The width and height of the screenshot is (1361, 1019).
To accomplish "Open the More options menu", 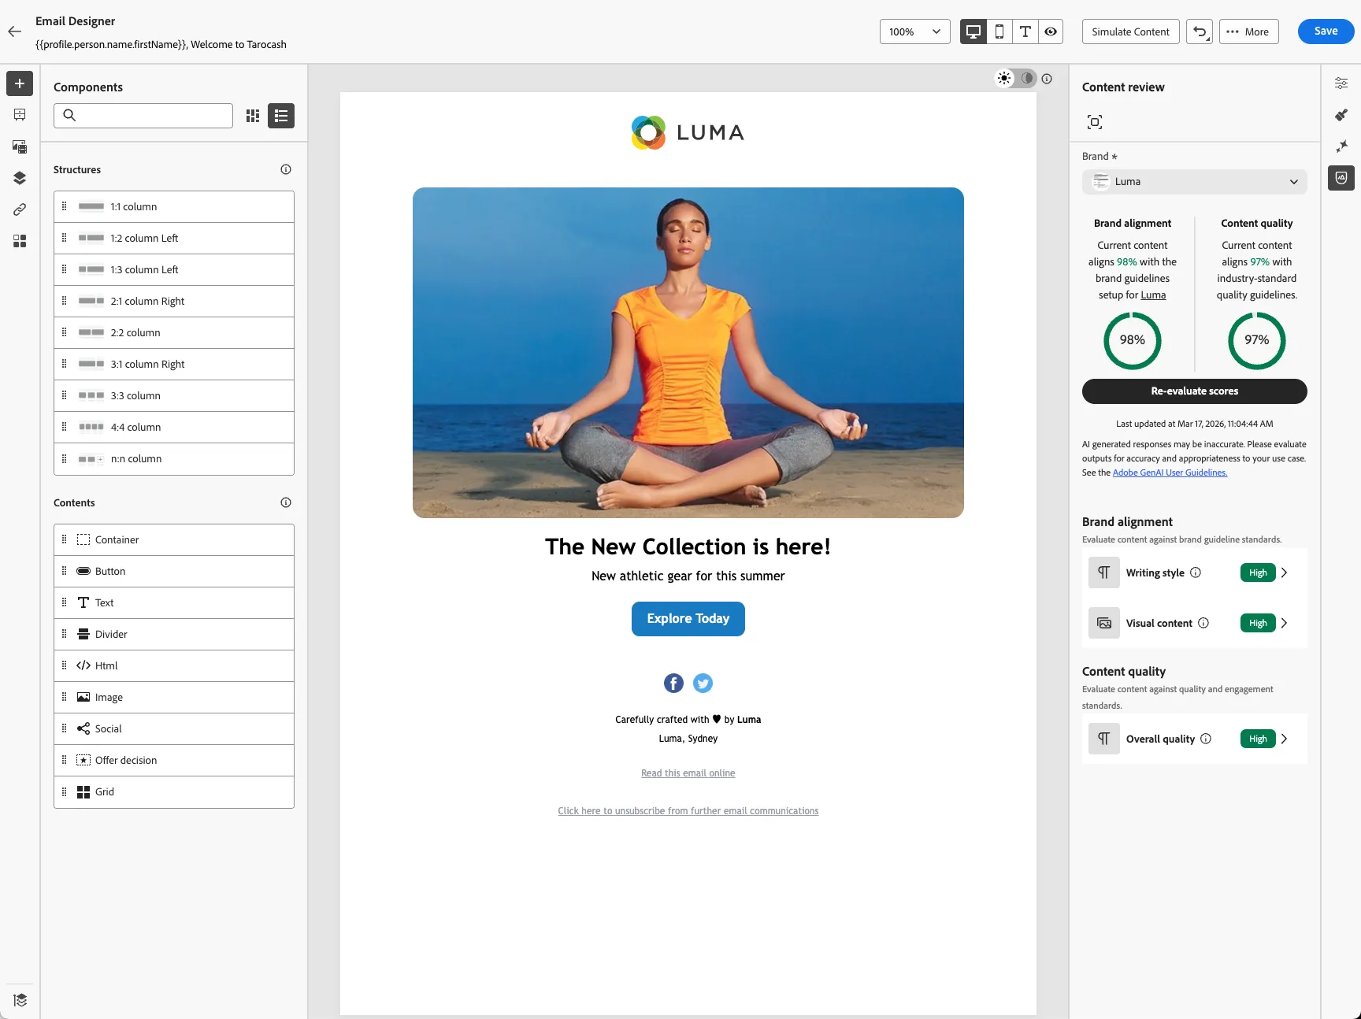I will click(1249, 31).
